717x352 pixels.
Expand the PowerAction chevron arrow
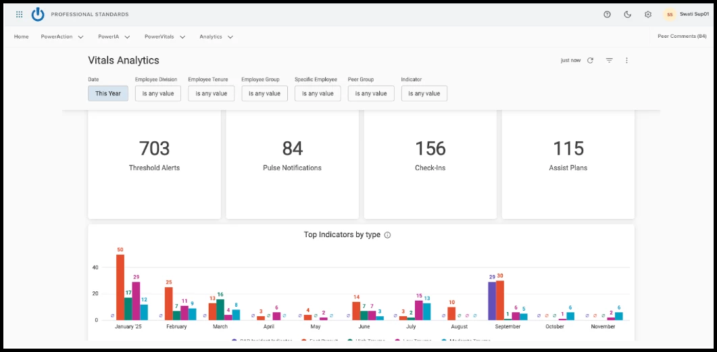[x=81, y=37]
